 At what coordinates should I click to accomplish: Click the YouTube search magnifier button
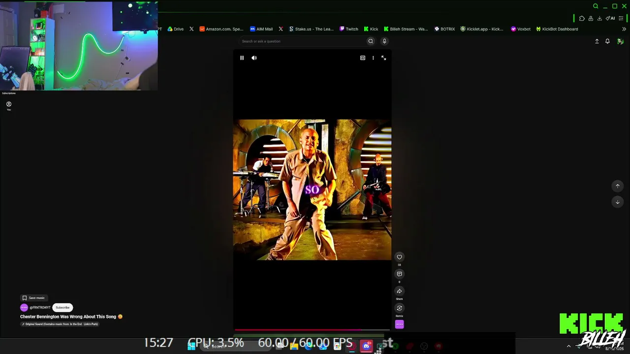(x=371, y=41)
